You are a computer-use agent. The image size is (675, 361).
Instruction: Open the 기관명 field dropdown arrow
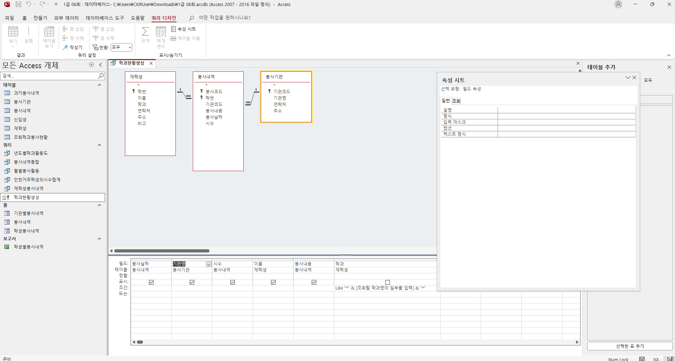tap(209, 264)
